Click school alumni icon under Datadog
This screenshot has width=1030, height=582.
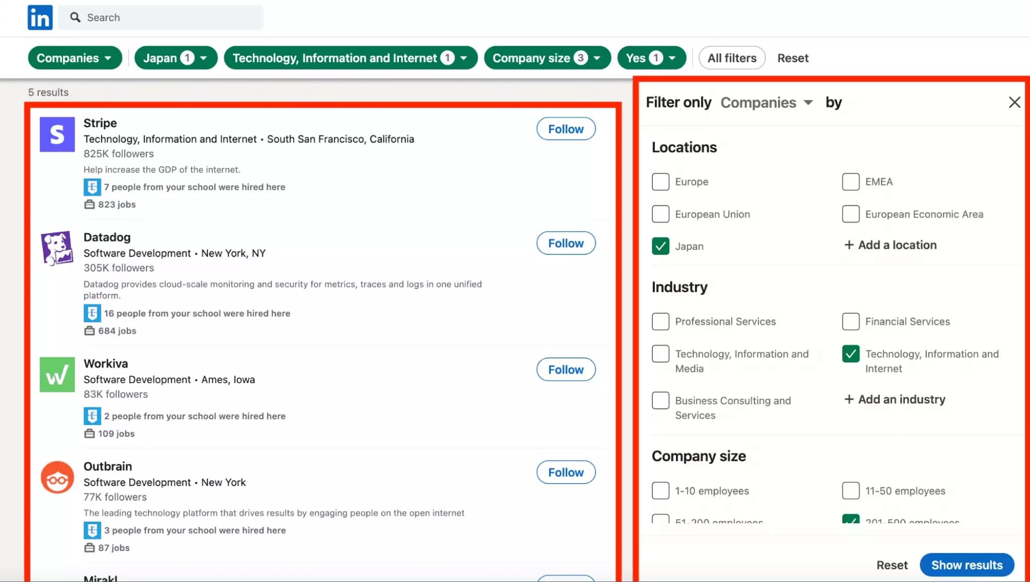[92, 313]
